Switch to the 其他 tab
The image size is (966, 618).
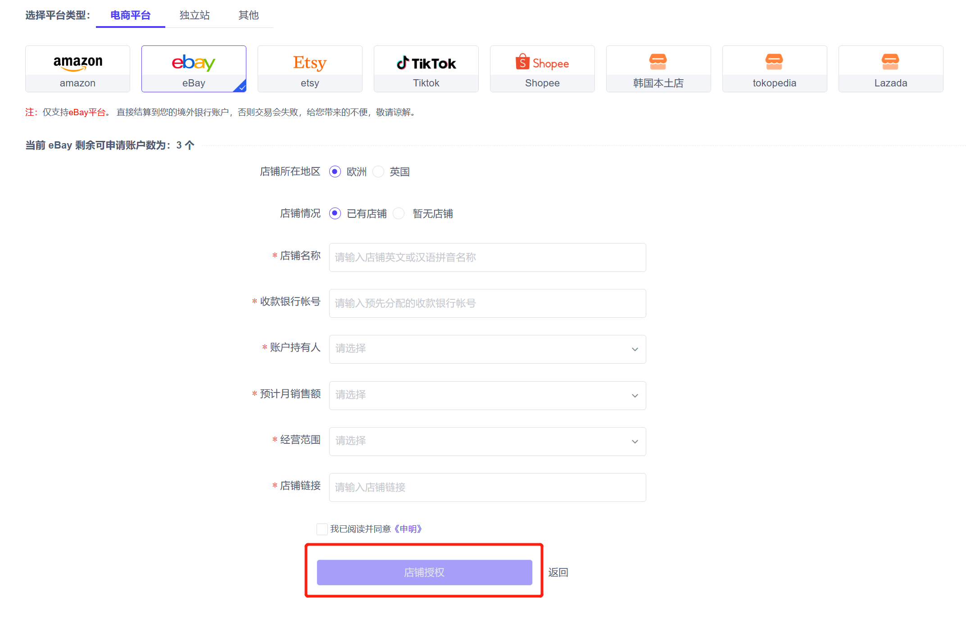pyautogui.click(x=249, y=15)
